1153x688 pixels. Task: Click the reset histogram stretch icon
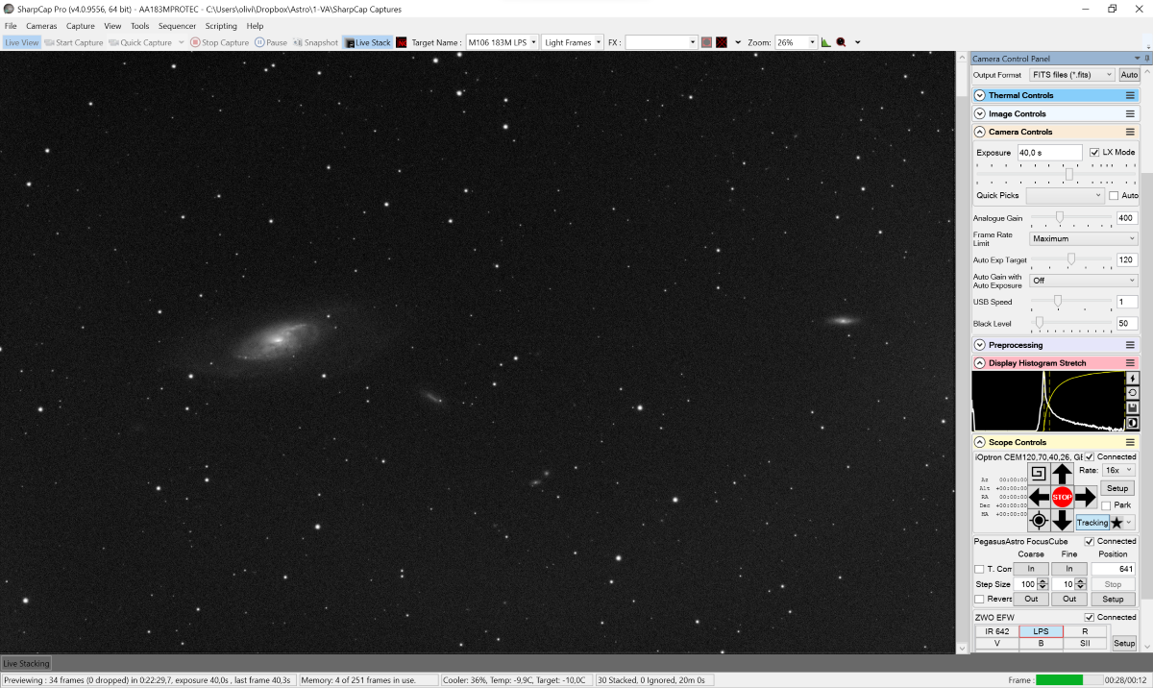(x=1132, y=393)
